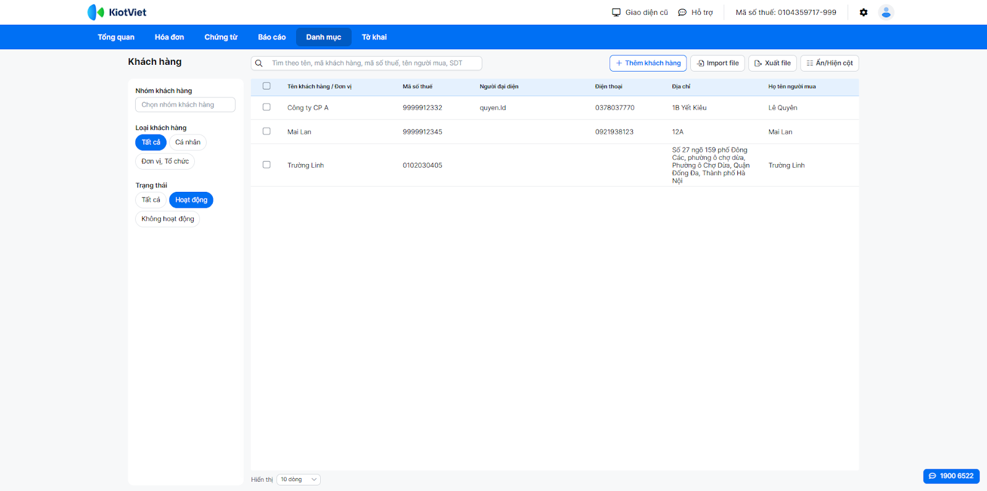The image size is (987, 491).
Task: Click the Hỗ trợ chat icon
Action: tap(682, 12)
